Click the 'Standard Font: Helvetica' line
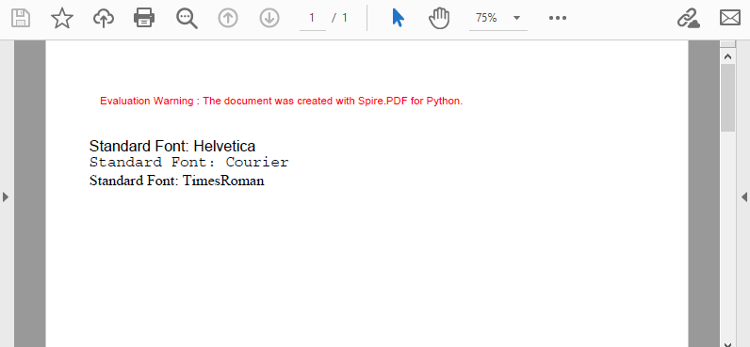Image resolution: width=750 pixels, height=347 pixels. coord(172,146)
